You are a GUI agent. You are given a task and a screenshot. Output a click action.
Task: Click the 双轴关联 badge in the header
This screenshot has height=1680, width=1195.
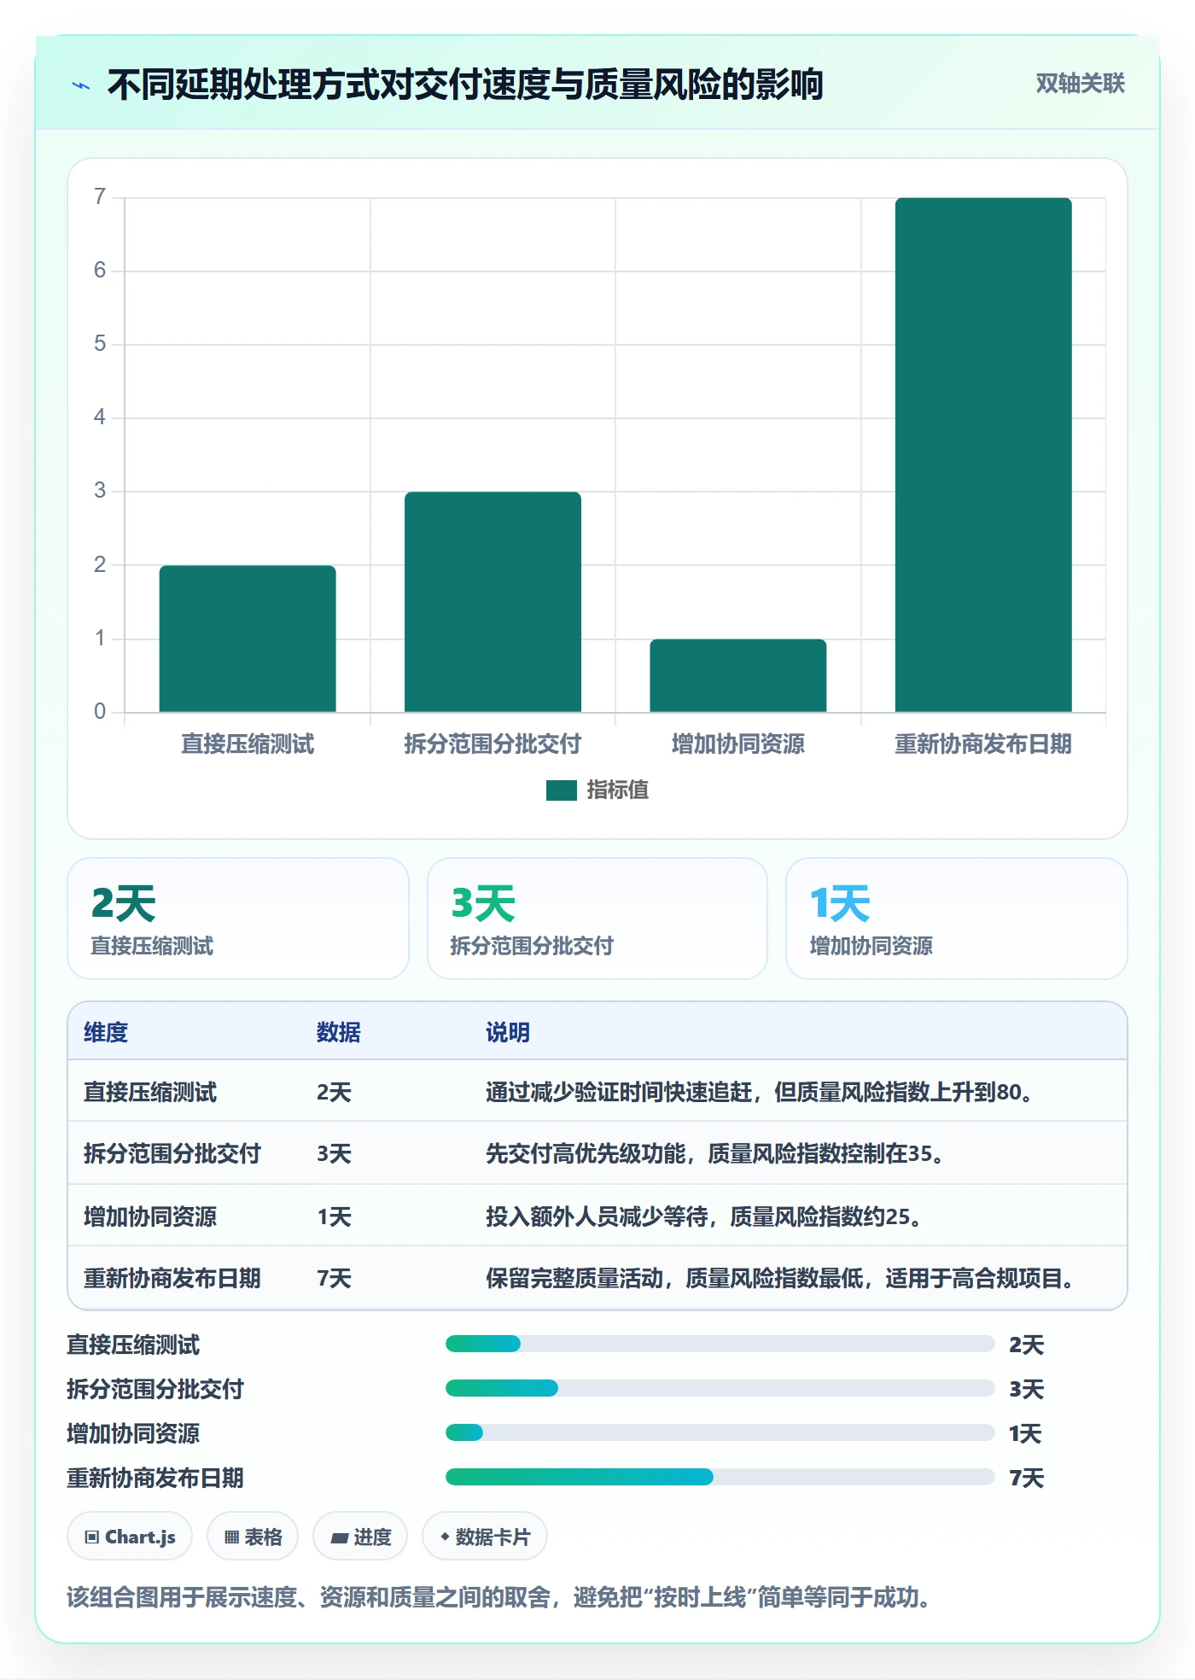[x=1080, y=84]
